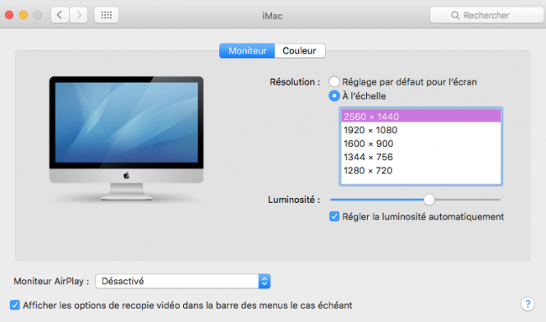Show all preferences using the grid icon

(107, 15)
